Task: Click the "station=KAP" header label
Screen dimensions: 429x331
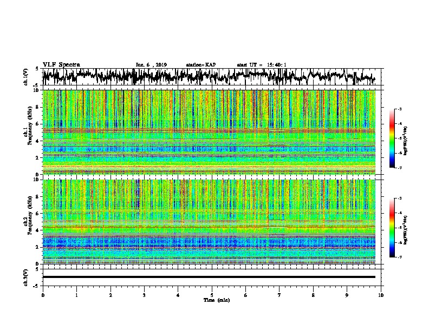Action: (x=201, y=65)
